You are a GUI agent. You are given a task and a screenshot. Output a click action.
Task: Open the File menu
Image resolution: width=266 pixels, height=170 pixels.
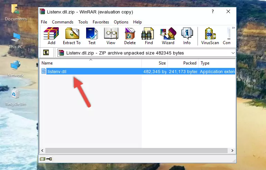point(44,22)
